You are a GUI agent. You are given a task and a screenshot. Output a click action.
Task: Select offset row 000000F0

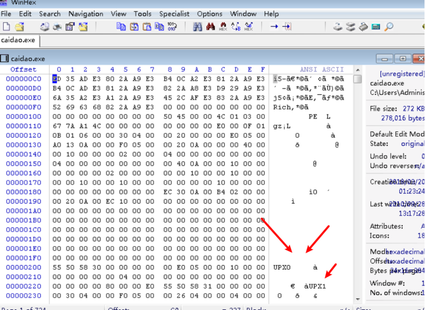(24, 107)
